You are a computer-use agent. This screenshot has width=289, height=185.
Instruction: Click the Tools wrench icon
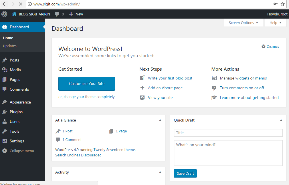point(5,131)
